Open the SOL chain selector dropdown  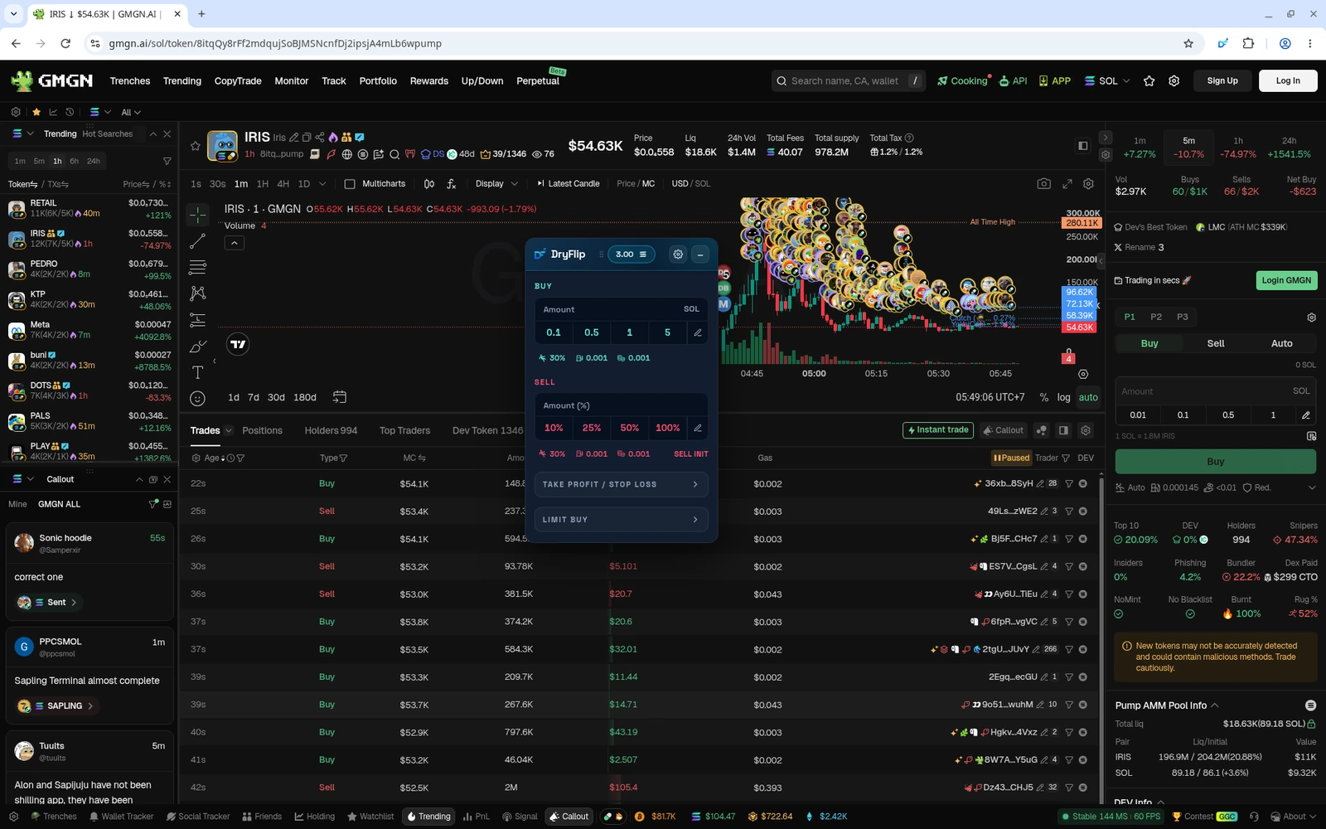coord(1106,80)
